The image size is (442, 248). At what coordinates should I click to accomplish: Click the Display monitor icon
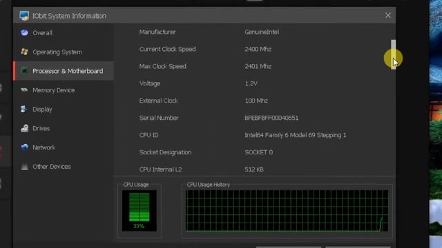coord(24,109)
